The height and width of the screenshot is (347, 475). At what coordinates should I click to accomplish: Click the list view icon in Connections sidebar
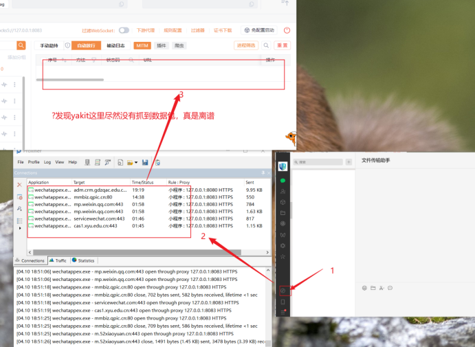(20, 221)
